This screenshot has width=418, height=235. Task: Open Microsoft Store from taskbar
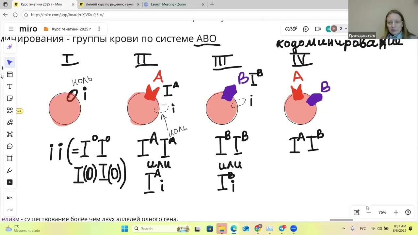[x=210, y=229]
